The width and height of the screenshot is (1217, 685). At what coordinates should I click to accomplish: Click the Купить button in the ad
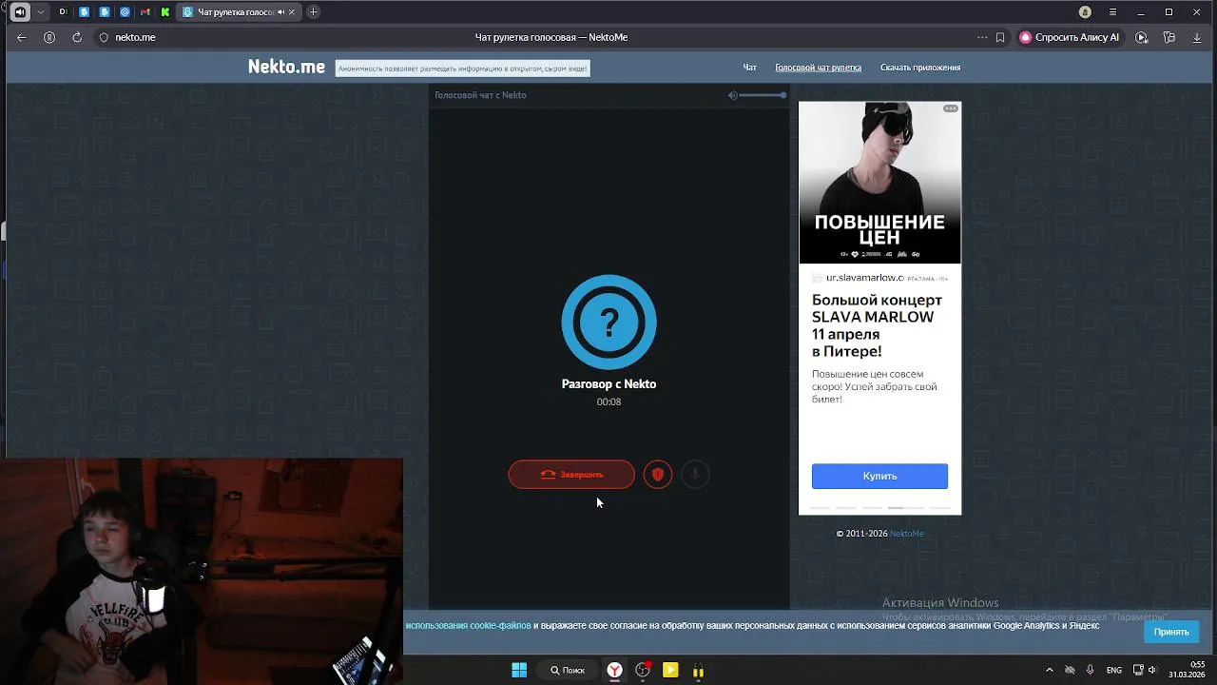tap(879, 476)
